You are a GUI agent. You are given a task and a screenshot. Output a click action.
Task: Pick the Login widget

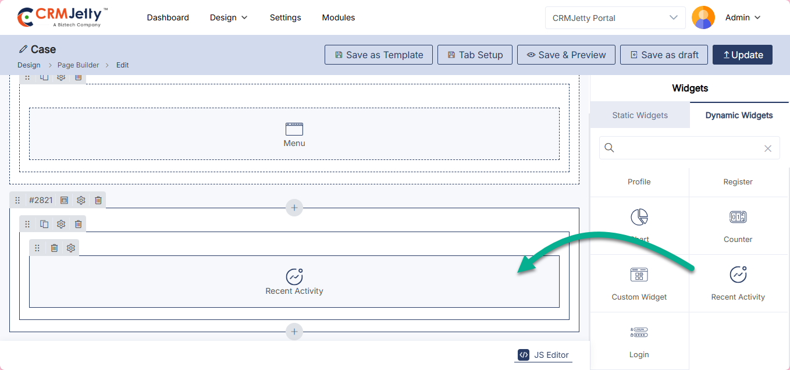pos(639,341)
